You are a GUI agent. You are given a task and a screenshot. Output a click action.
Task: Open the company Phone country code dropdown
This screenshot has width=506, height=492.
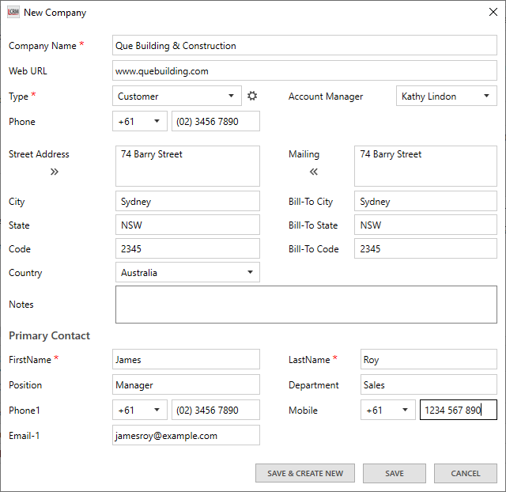[x=140, y=122]
